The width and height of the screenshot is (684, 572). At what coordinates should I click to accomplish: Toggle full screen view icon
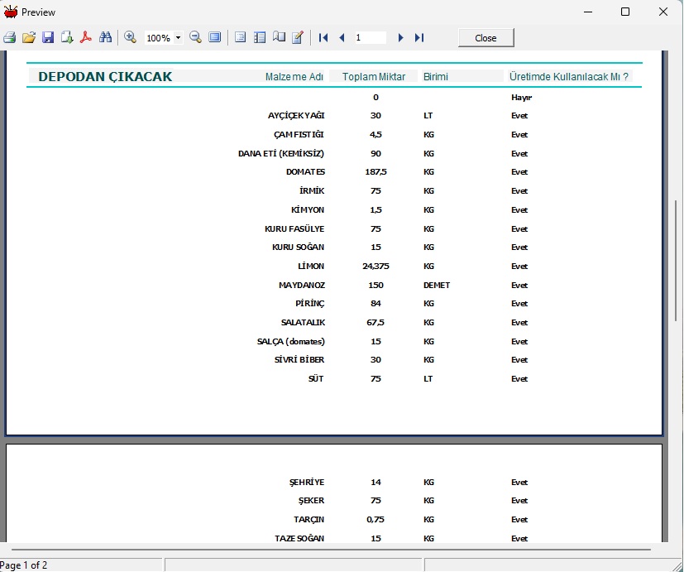click(215, 38)
